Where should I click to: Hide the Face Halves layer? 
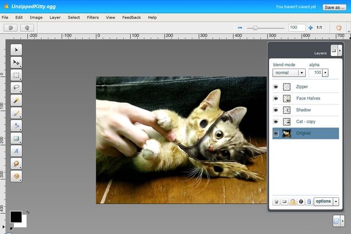tap(276, 98)
